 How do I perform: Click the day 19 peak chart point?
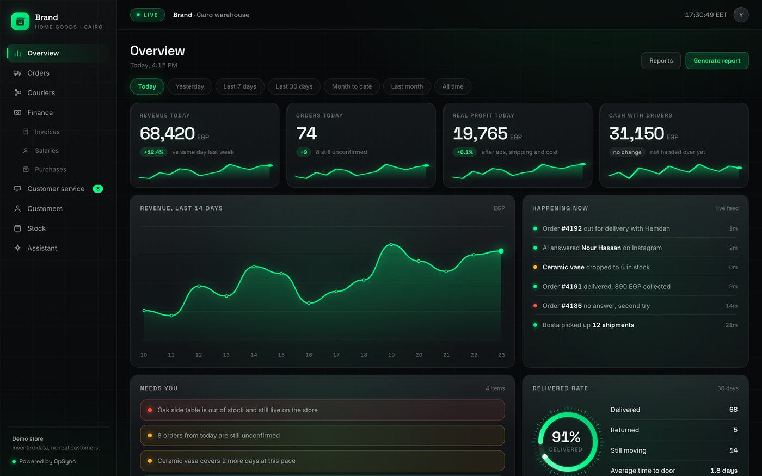pyautogui.click(x=391, y=244)
